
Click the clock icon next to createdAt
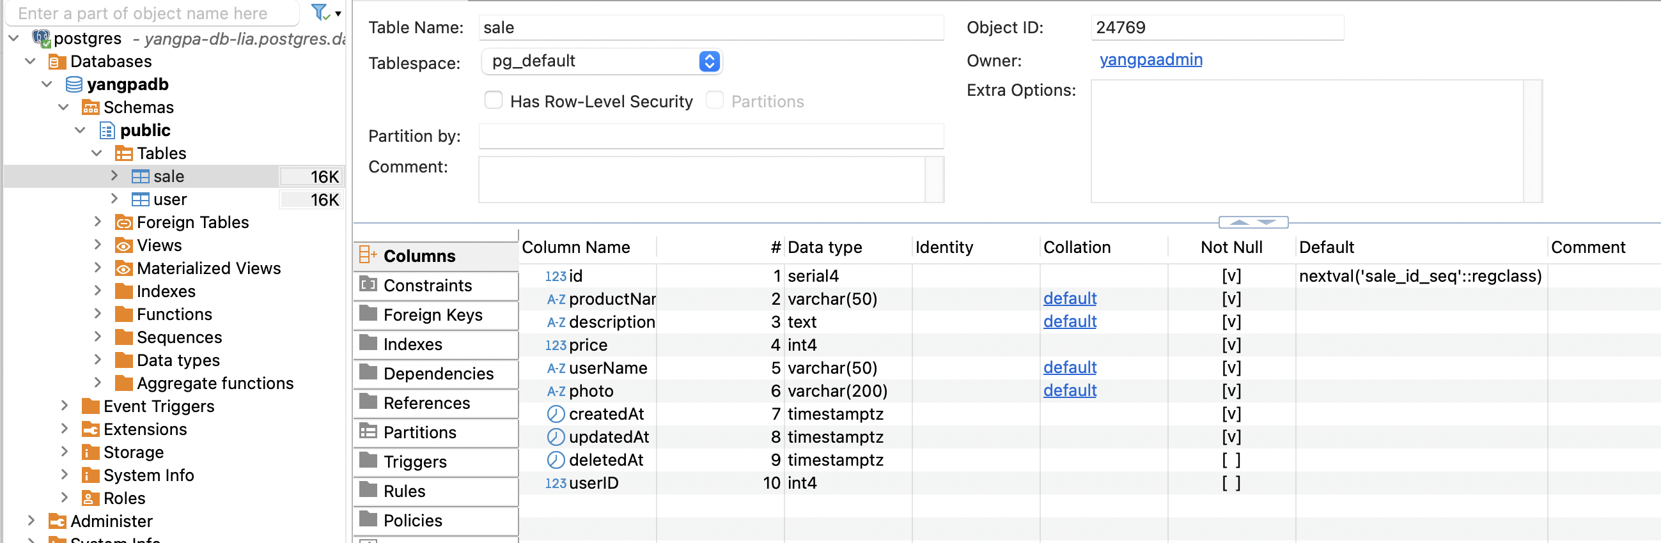pyautogui.click(x=555, y=414)
